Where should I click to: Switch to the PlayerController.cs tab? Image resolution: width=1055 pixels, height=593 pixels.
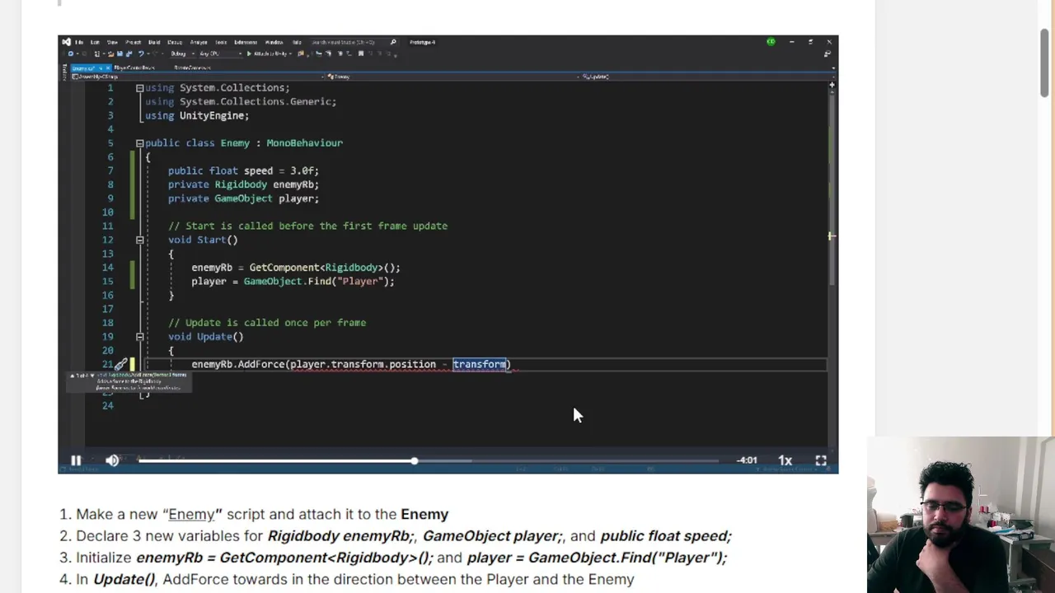click(134, 68)
